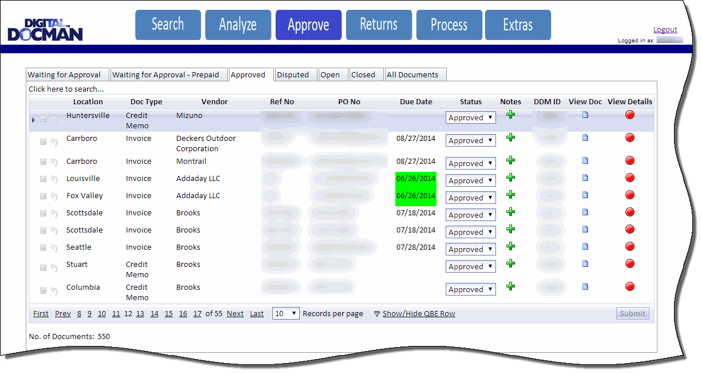Jump to the First page of results
The height and width of the screenshot is (374, 702).
tap(41, 314)
